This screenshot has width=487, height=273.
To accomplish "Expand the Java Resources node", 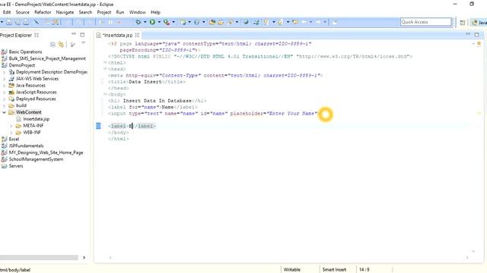I will coord(5,86).
